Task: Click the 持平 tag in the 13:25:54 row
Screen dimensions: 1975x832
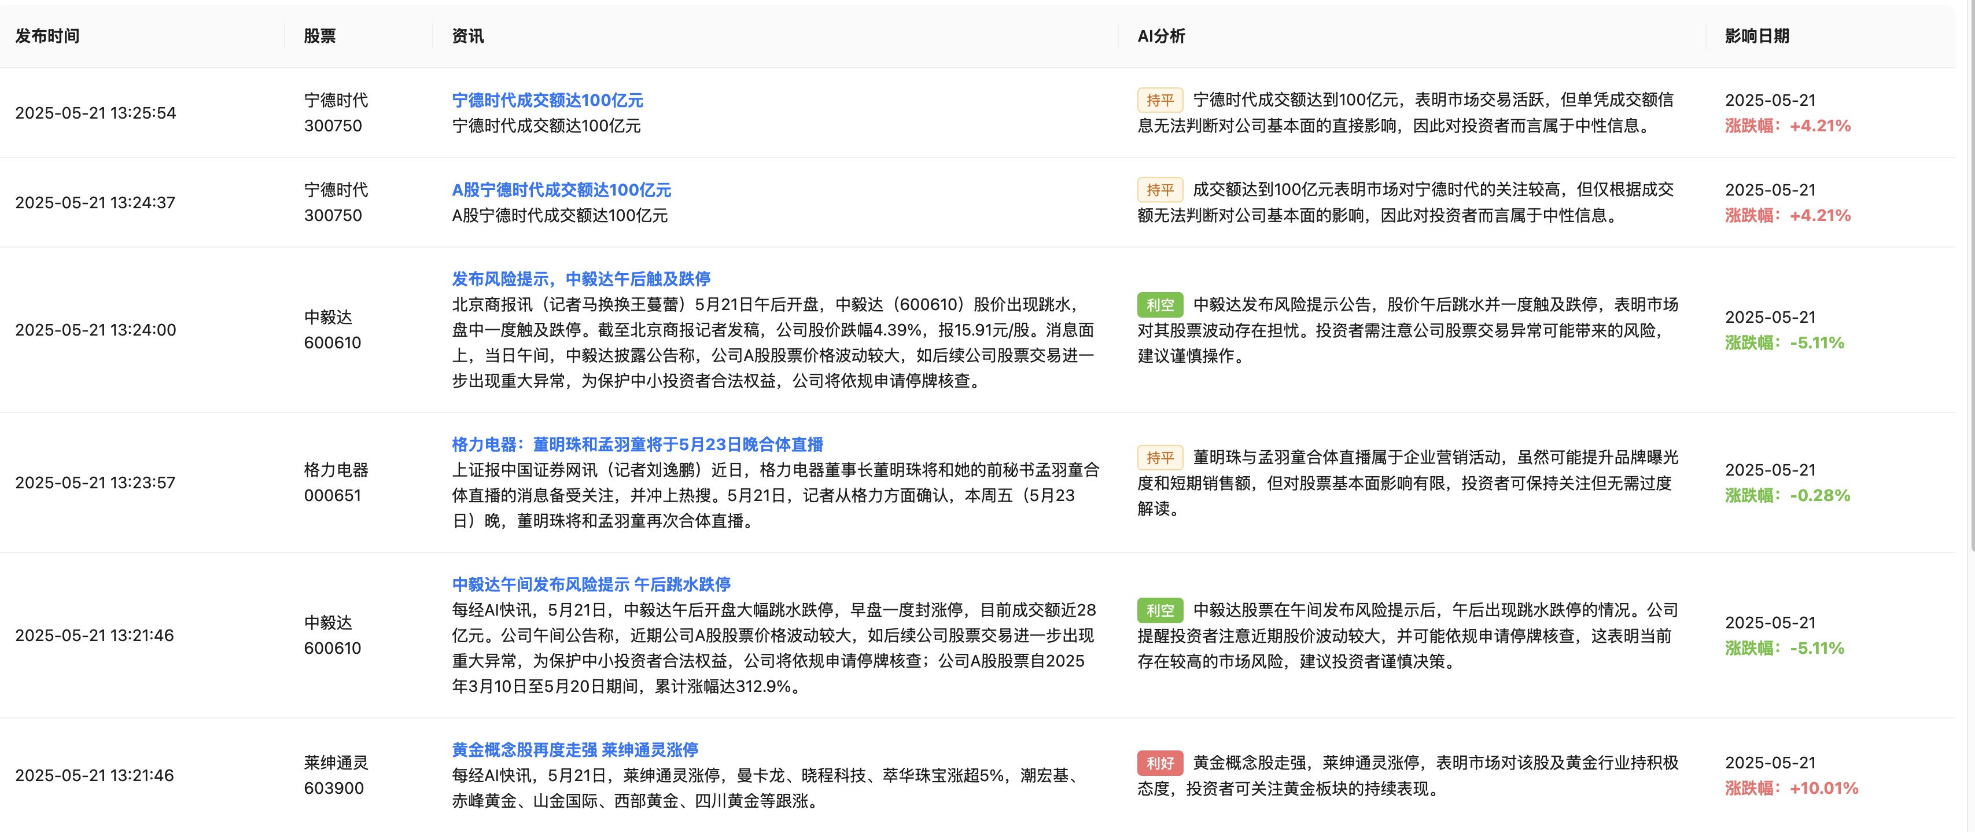Action: [1160, 100]
